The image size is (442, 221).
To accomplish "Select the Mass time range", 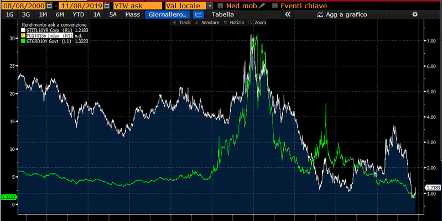I will (132, 14).
